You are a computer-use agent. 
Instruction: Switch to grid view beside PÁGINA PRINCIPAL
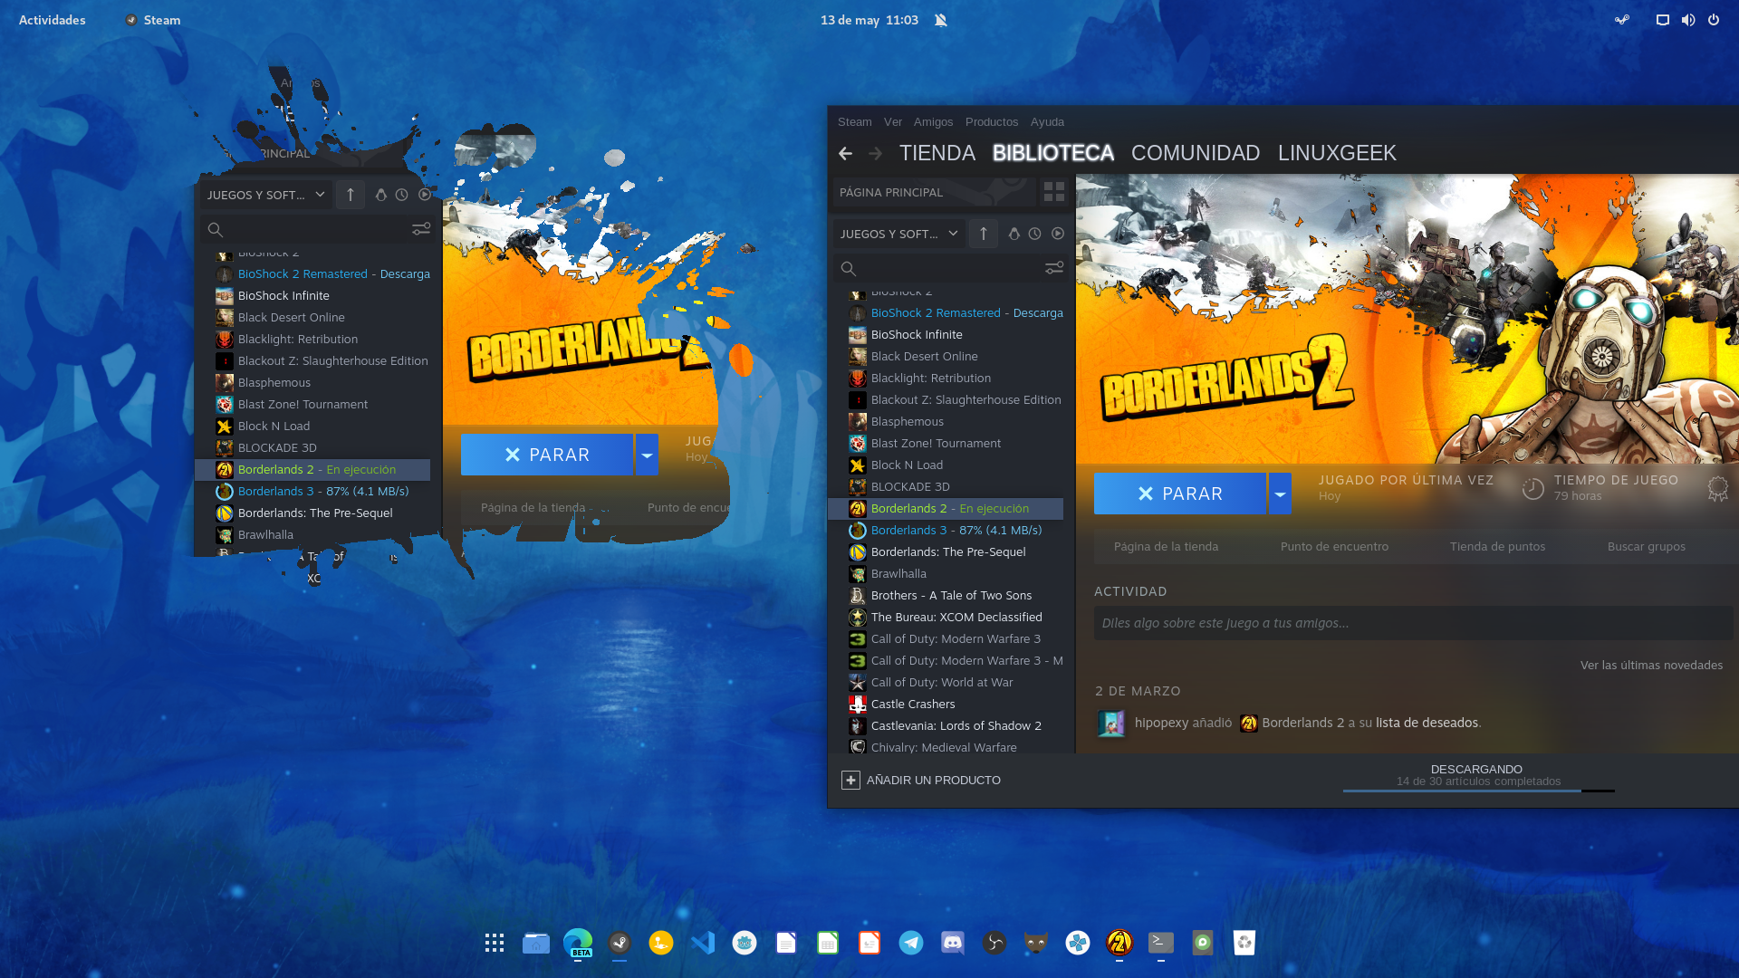pyautogui.click(x=1054, y=192)
